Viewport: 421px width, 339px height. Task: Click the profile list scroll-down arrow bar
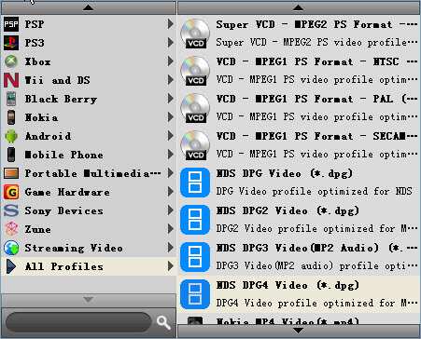(299, 331)
